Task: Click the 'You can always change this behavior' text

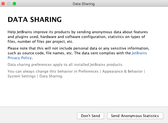Action: click(76, 74)
